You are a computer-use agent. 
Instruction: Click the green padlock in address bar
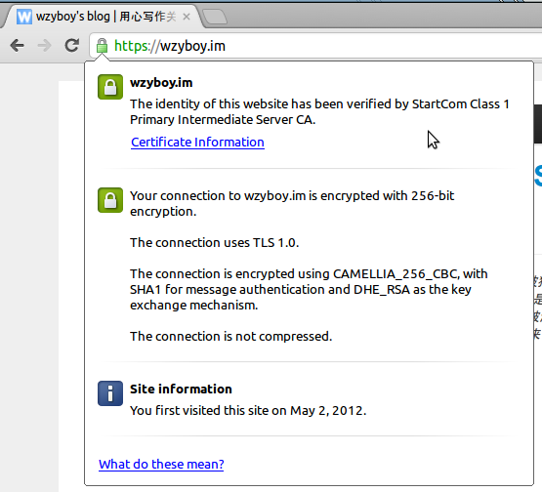[102, 46]
